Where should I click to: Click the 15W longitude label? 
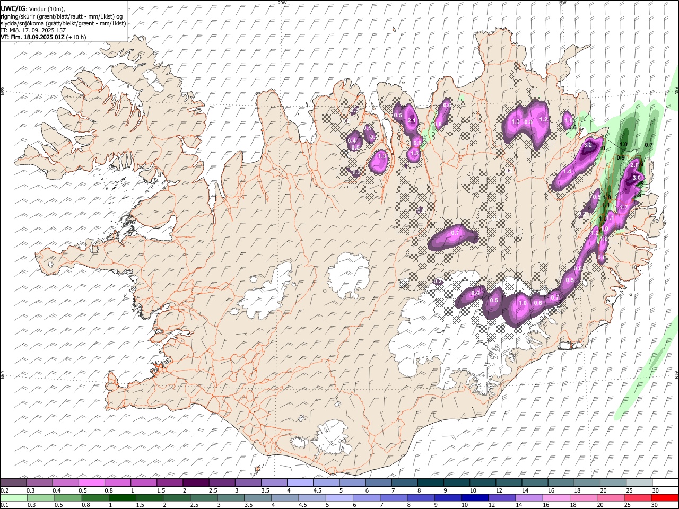(x=562, y=3)
